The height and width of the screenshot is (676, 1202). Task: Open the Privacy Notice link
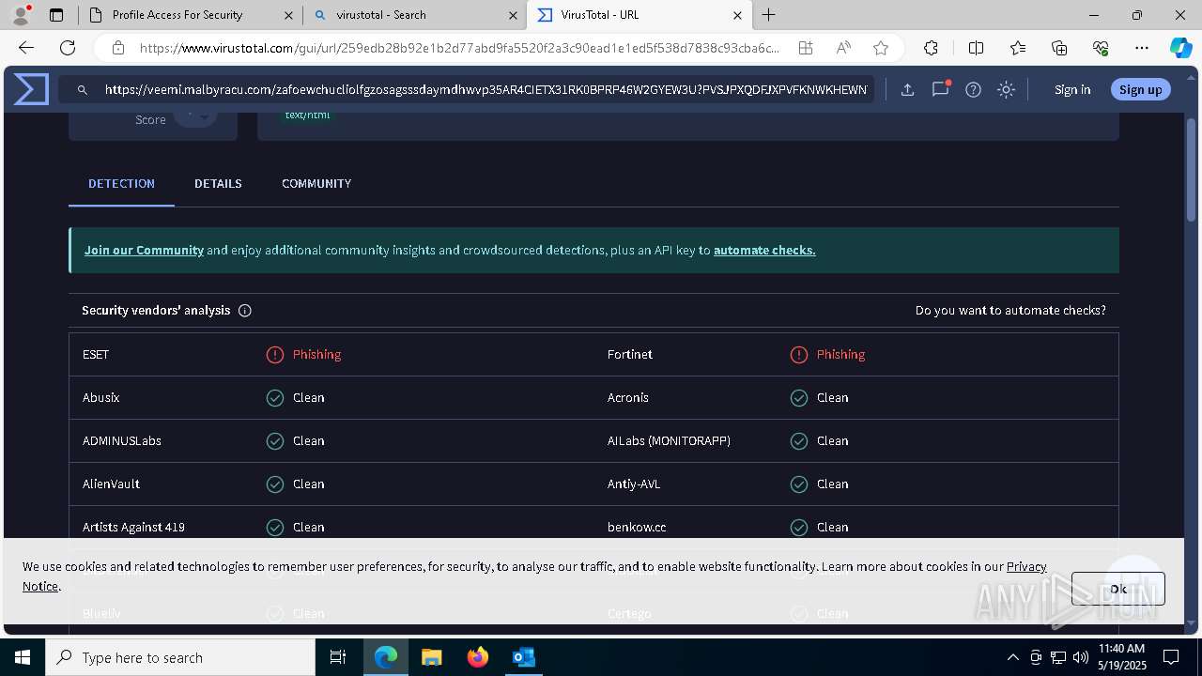(1026, 566)
